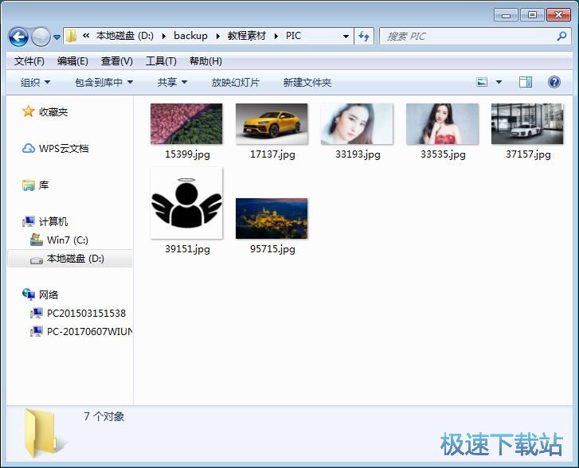Select PC201503151538 network computer
Screen dimensions: 579x468
click(78, 313)
